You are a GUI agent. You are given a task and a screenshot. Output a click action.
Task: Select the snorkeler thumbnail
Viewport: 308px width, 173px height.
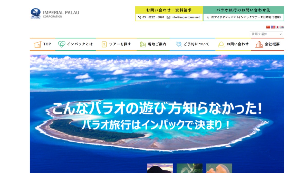[x=189, y=168]
